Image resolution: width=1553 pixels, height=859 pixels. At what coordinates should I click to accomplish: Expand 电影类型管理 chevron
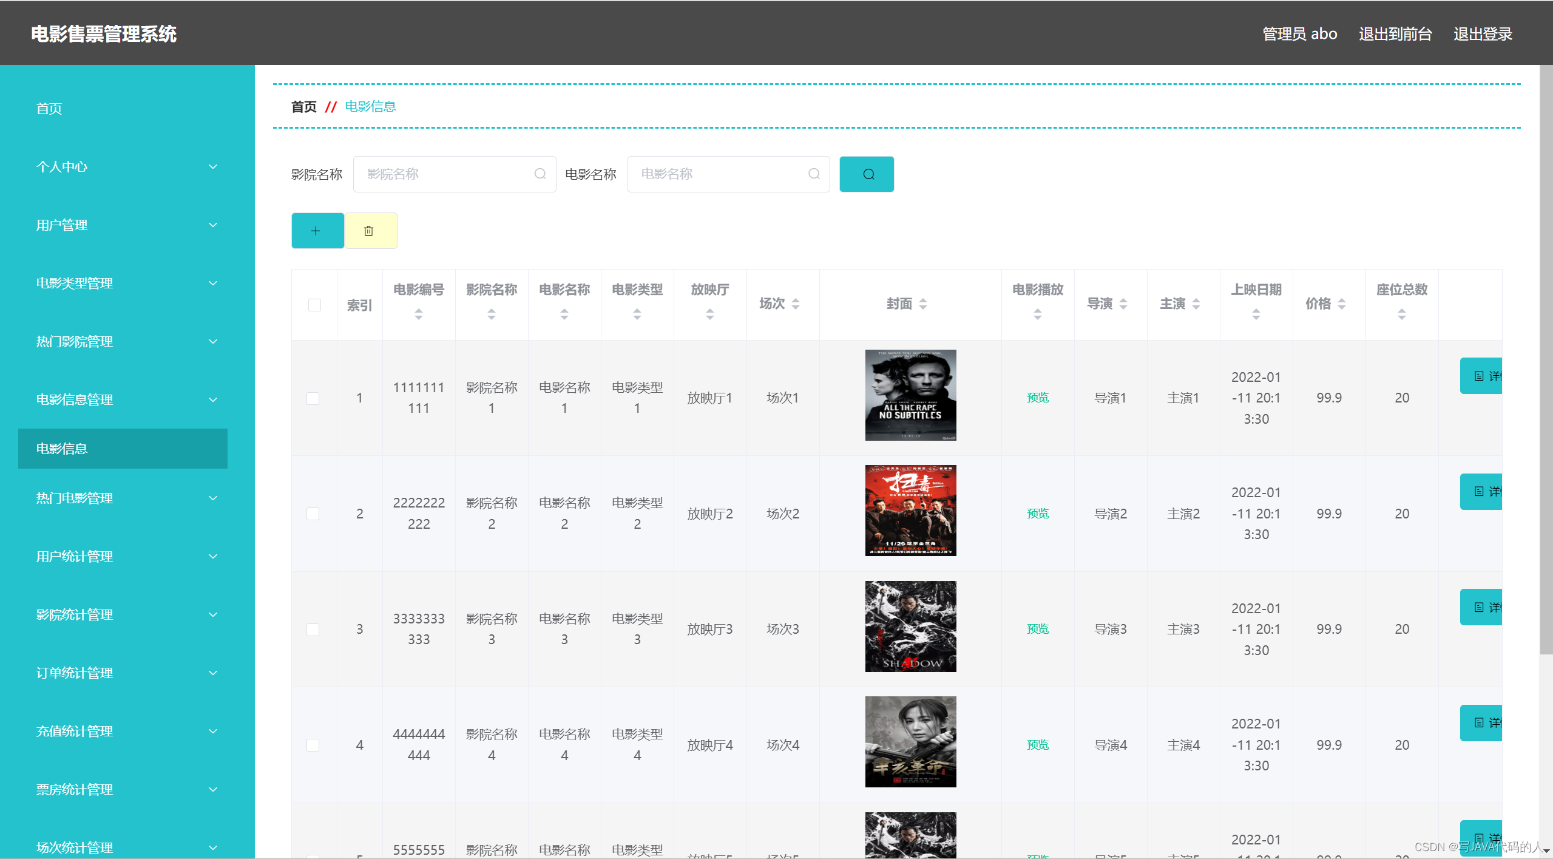click(x=213, y=283)
